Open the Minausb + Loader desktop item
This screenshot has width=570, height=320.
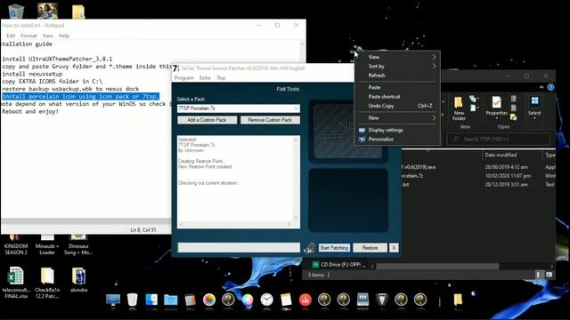click(x=47, y=245)
